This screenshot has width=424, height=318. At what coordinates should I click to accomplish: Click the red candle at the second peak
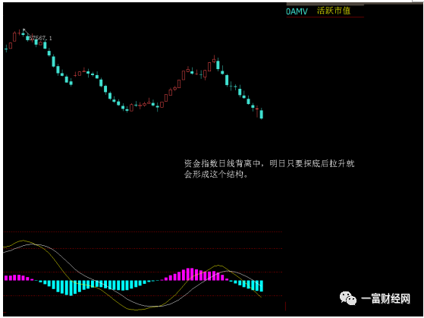pyautogui.click(x=214, y=59)
